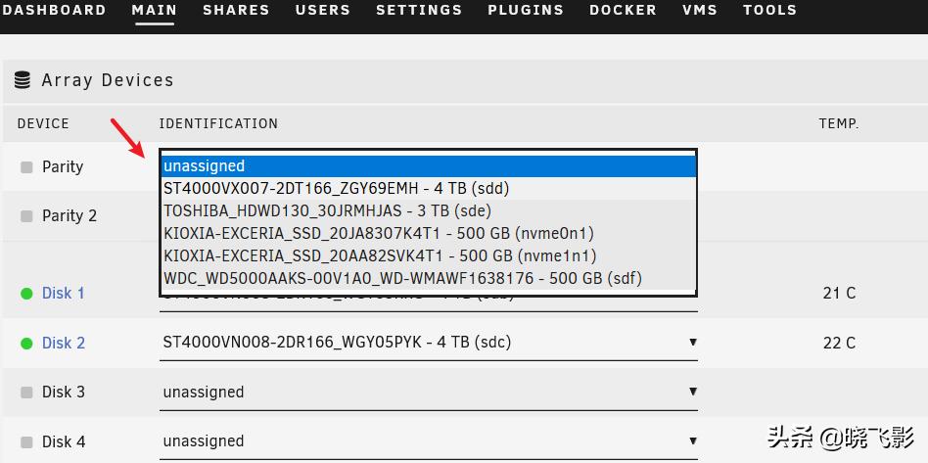This screenshot has width=928, height=463.
Task: Choose KIOXIA-EXCERIA 500 GB (nvme1n1) option
Action: pos(429,255)
